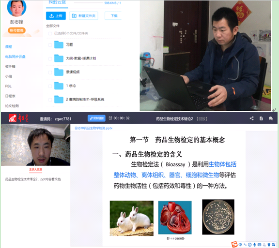Click the upload arrow icon in 上传
The width and height of the screenshot is (279, 248).
tap(51, 16)
